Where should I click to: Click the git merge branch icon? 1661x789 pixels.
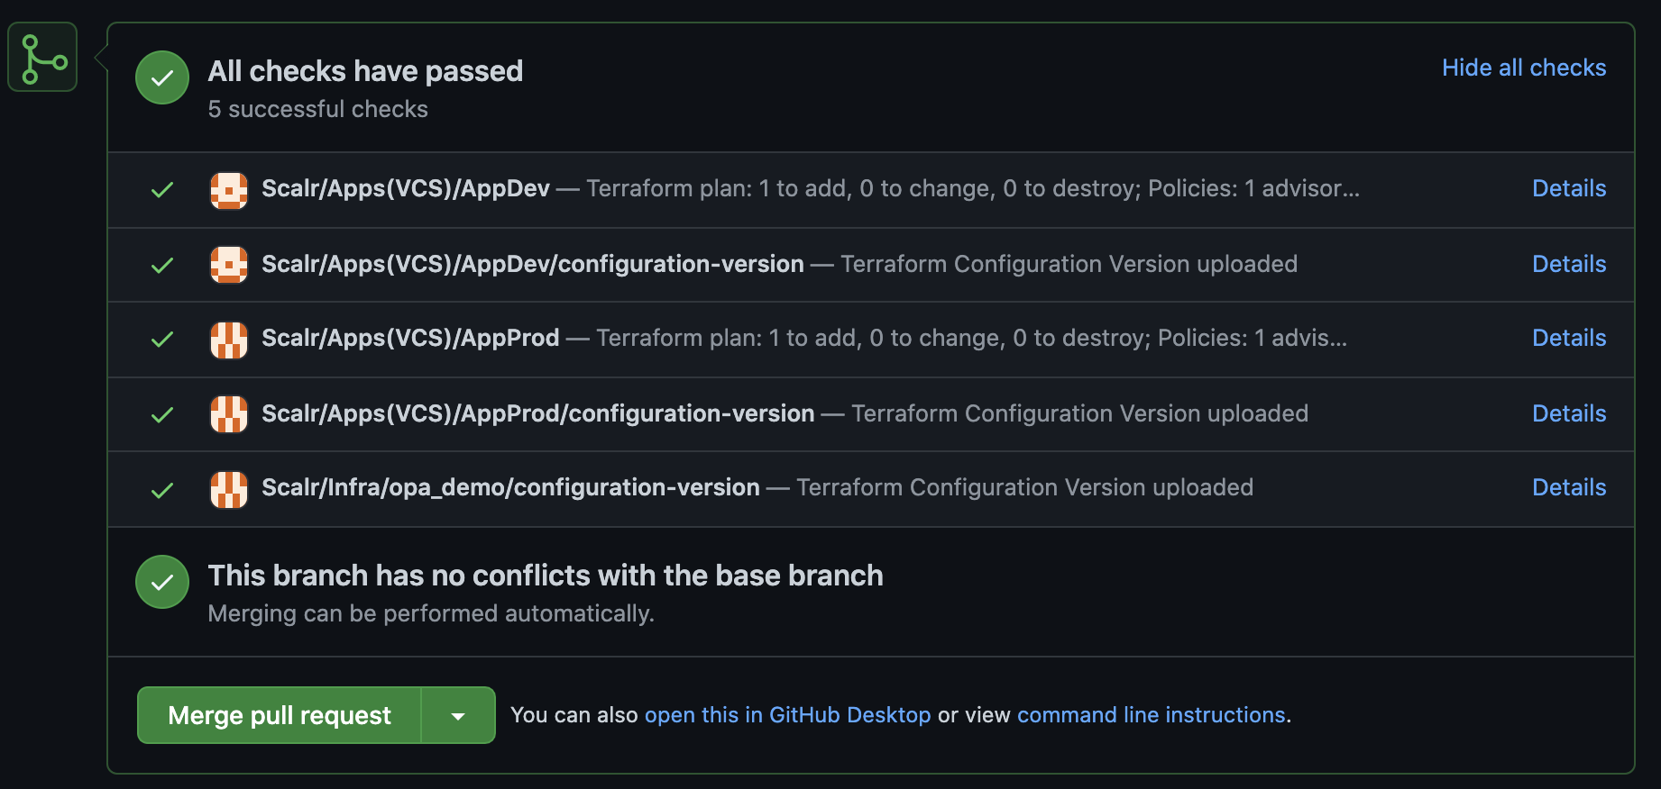coord(42,58)
